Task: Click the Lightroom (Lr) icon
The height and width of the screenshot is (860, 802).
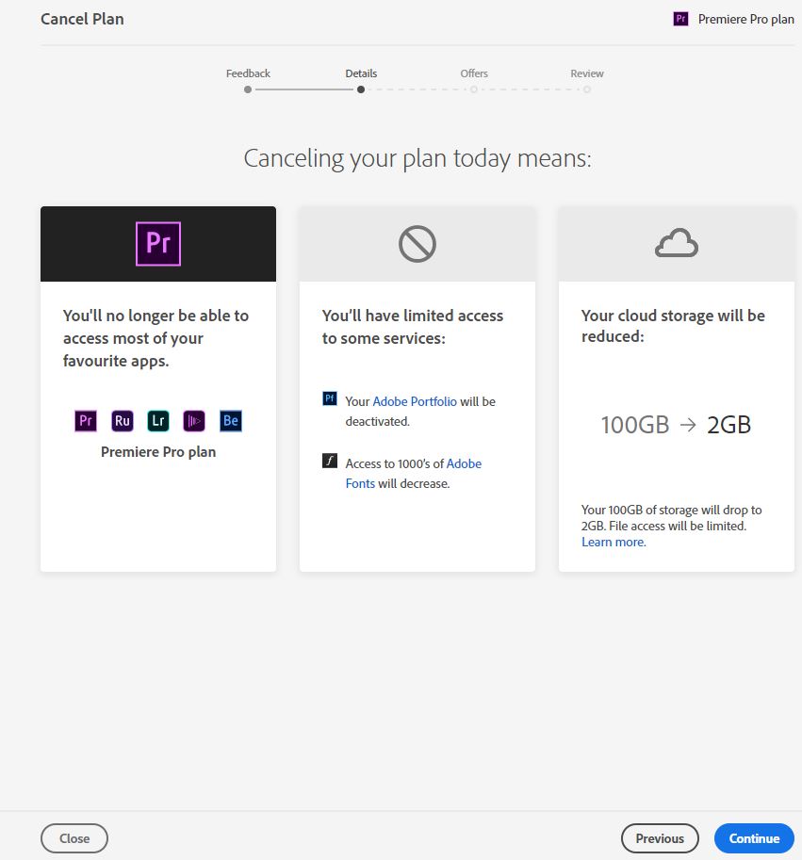Action: [158, 421]
